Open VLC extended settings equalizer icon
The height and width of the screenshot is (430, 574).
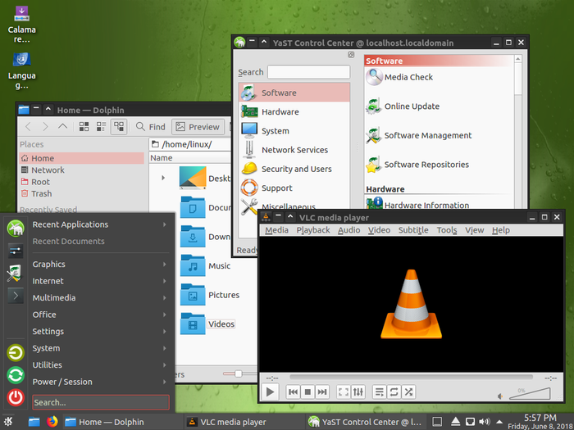click(x=358, y=392)
